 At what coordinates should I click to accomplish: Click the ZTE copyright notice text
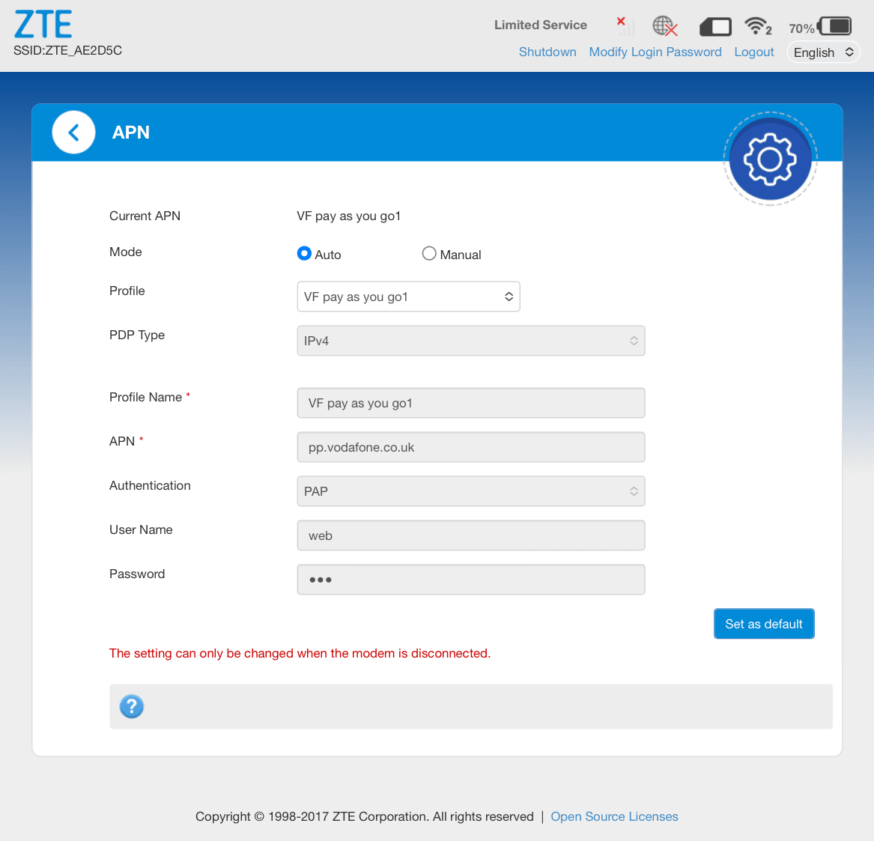365,816
